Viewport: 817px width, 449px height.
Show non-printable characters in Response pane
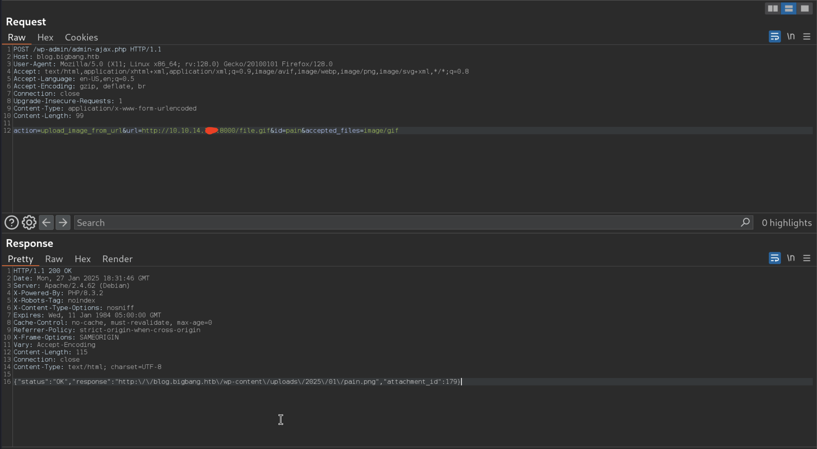tap(791, 258)
